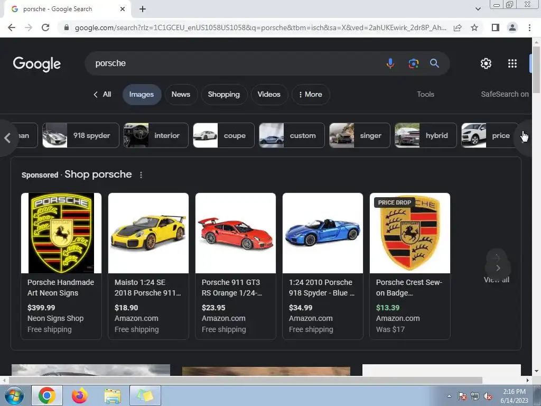The image size is (541, 406).
Task: Click the $13.39 discounted price
Action: click(x=387, y=308)
